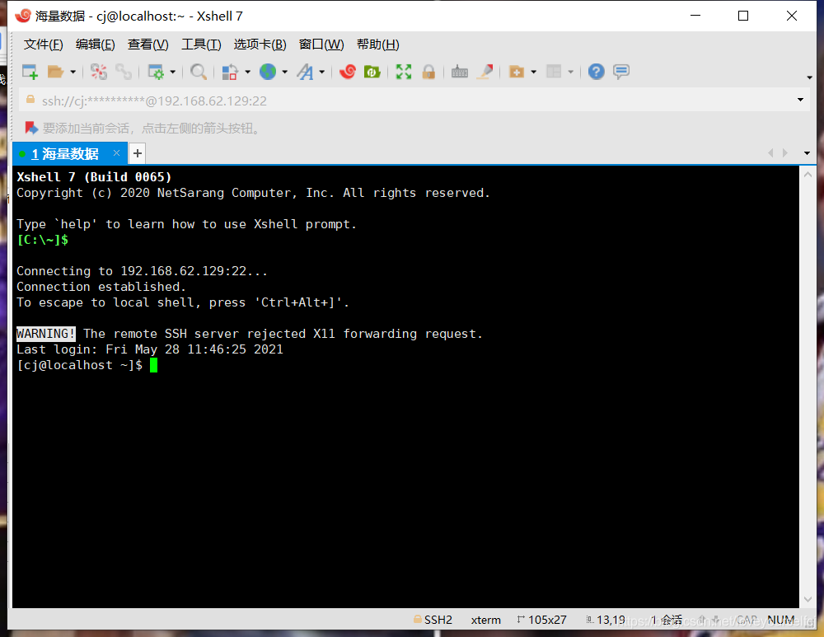Click the grayed reconnect chain icon
This screenshot has height=637, width=824.
124,72
